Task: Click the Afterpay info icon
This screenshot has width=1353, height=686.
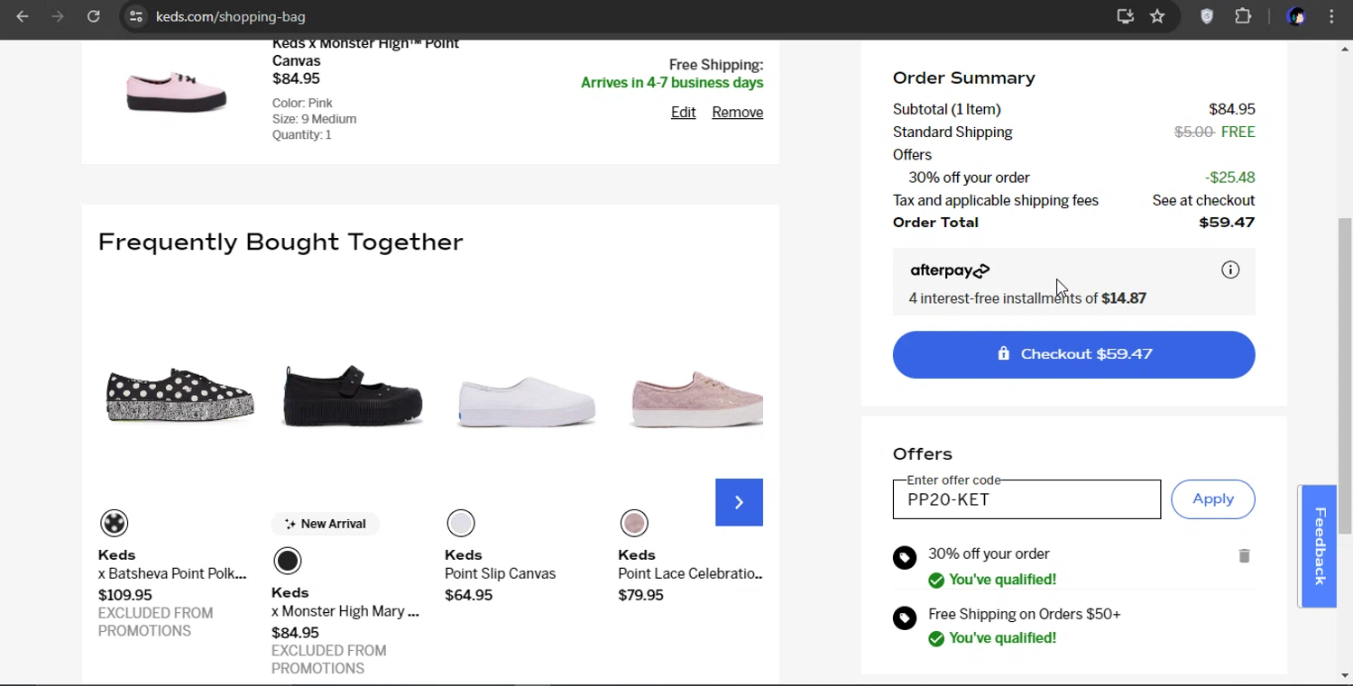Action: [x=1230, y=270]
